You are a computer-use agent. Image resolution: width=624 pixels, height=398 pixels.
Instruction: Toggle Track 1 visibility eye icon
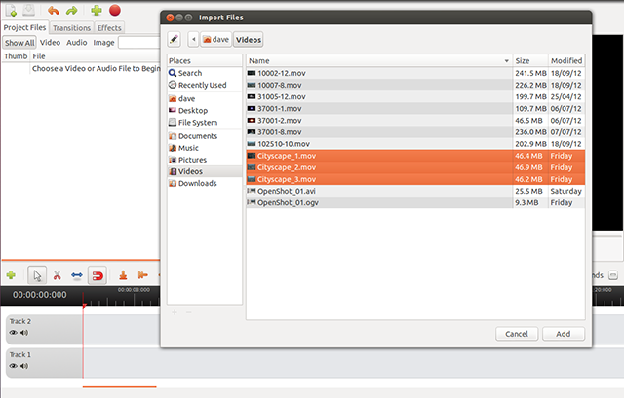click(x=13, y=366)
